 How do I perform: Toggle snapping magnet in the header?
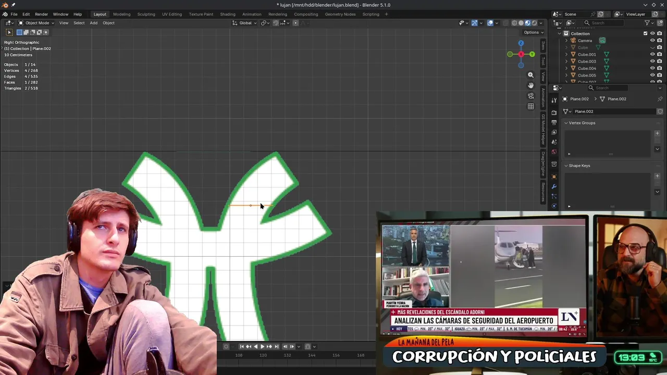pyautogui.click(x=276, y=23)
